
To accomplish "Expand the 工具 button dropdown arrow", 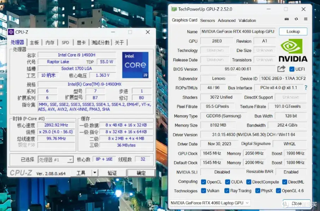I will click(x=95, y=173).
